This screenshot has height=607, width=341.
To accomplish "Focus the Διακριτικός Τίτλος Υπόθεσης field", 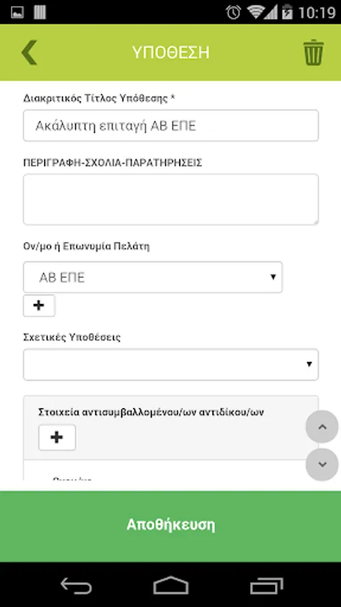I will 171,125.
